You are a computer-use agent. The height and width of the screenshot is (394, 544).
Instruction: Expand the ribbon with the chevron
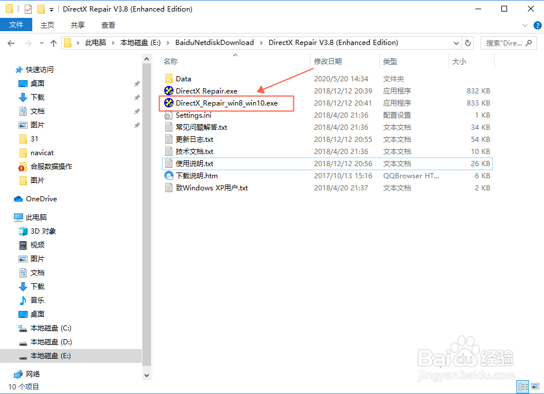[525, 25]
